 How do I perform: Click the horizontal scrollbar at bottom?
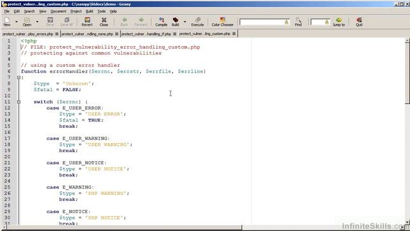(x=124, y=228)
